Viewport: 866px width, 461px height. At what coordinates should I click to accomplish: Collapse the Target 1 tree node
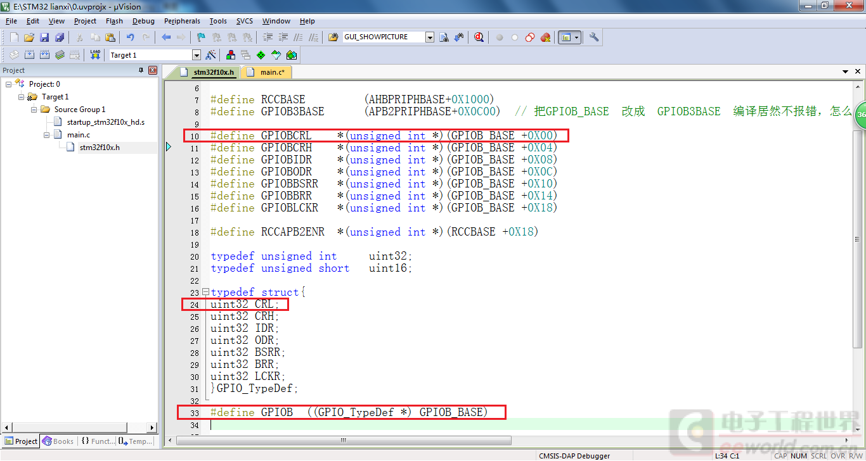click(x=21, y=97)
